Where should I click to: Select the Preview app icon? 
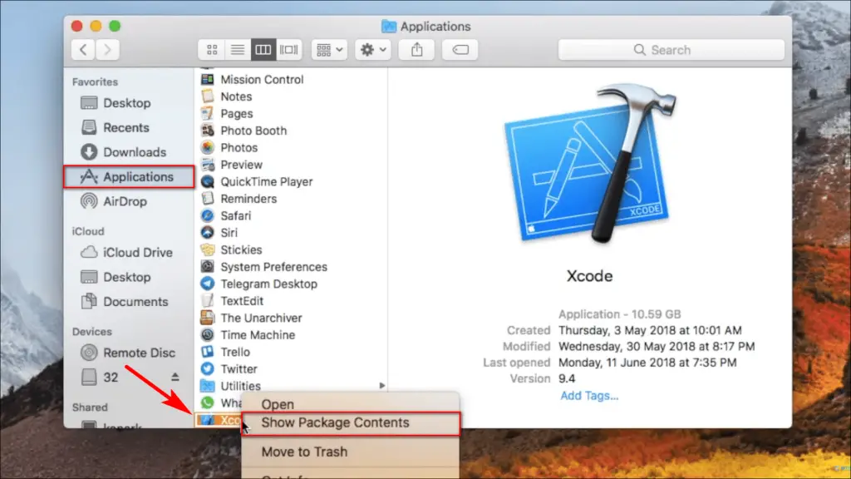207,165
